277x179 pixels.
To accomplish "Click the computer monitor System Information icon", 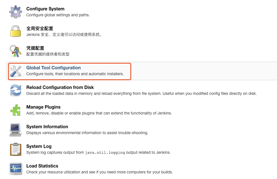I will 15,130.
